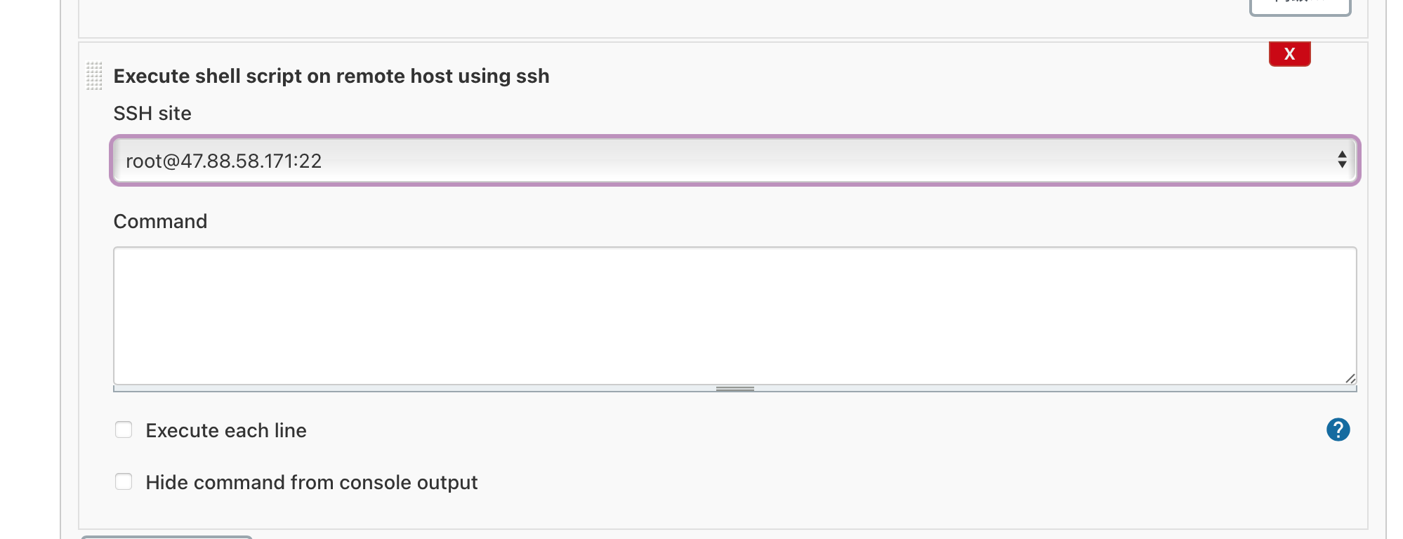The height and width of the screenshot is (539, 1403).
Task: Click the "SSH site" field label
Action: tap(152, 113)
